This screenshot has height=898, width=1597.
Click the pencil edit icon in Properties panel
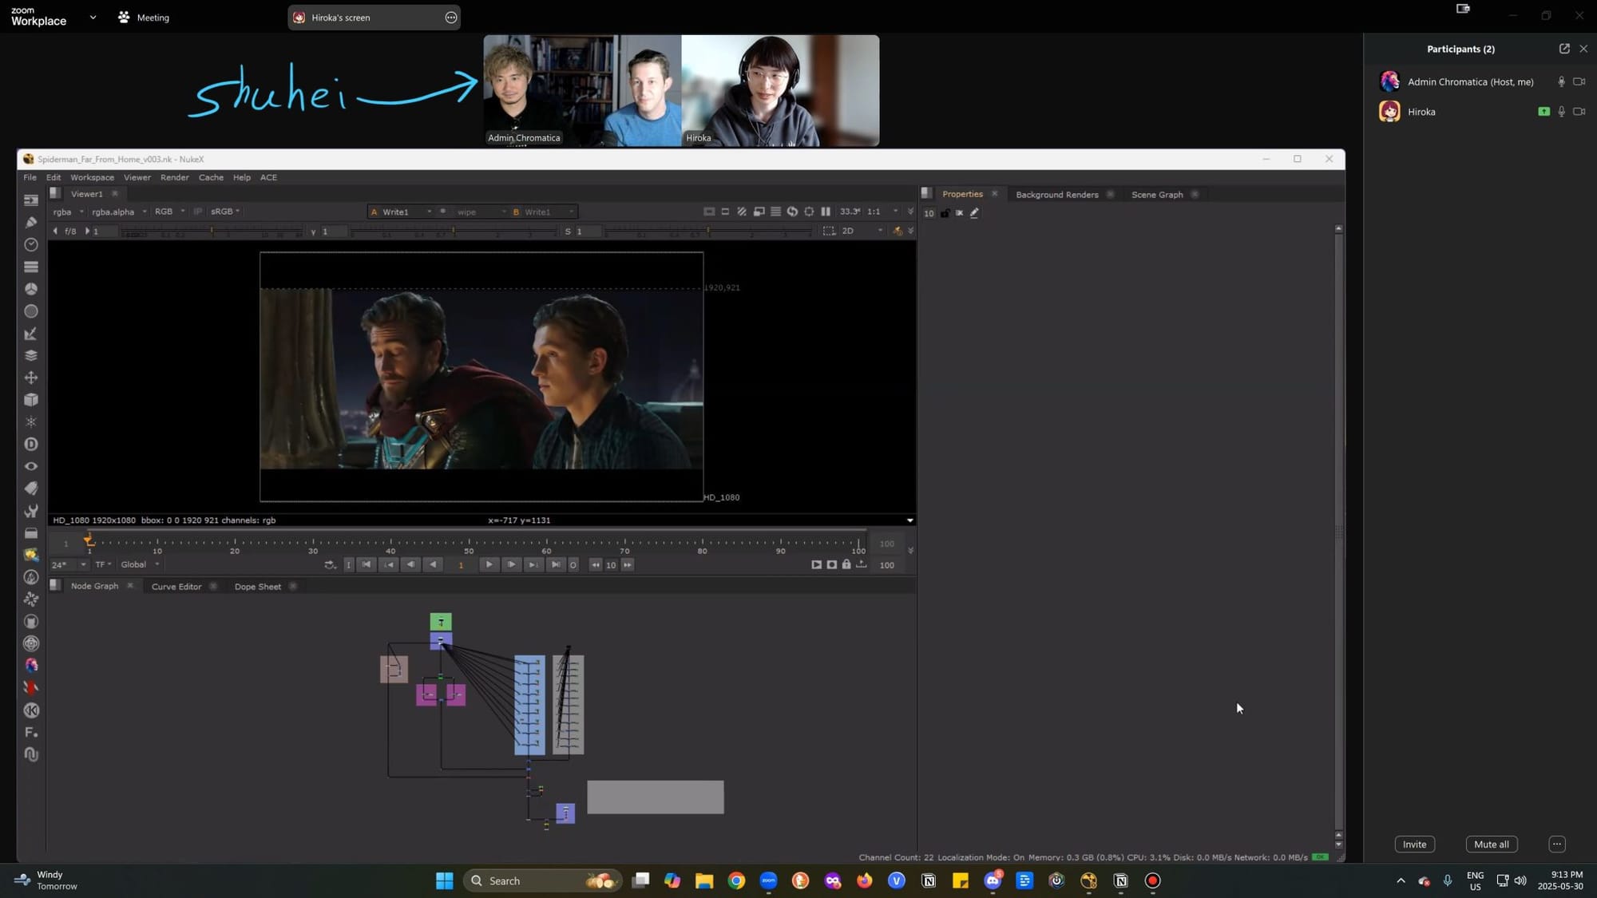[x=974, y=213]
